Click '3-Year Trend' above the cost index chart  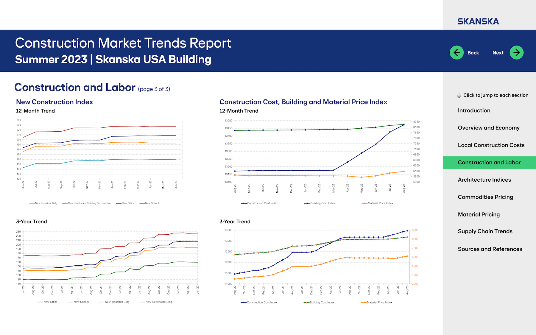click(235, 222)
